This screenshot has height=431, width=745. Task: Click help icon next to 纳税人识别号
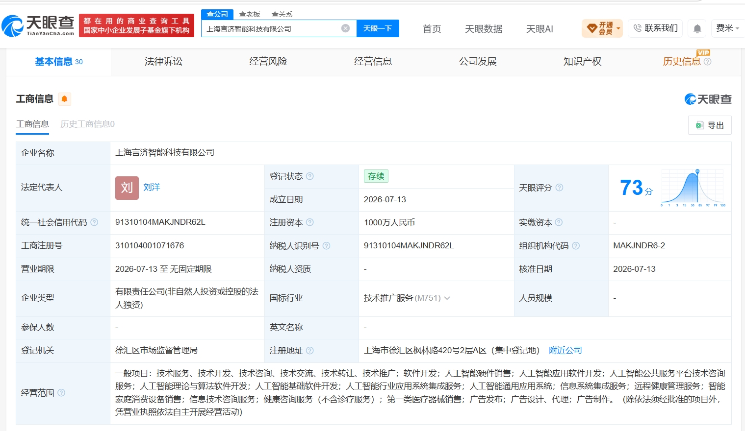point(326,246)
